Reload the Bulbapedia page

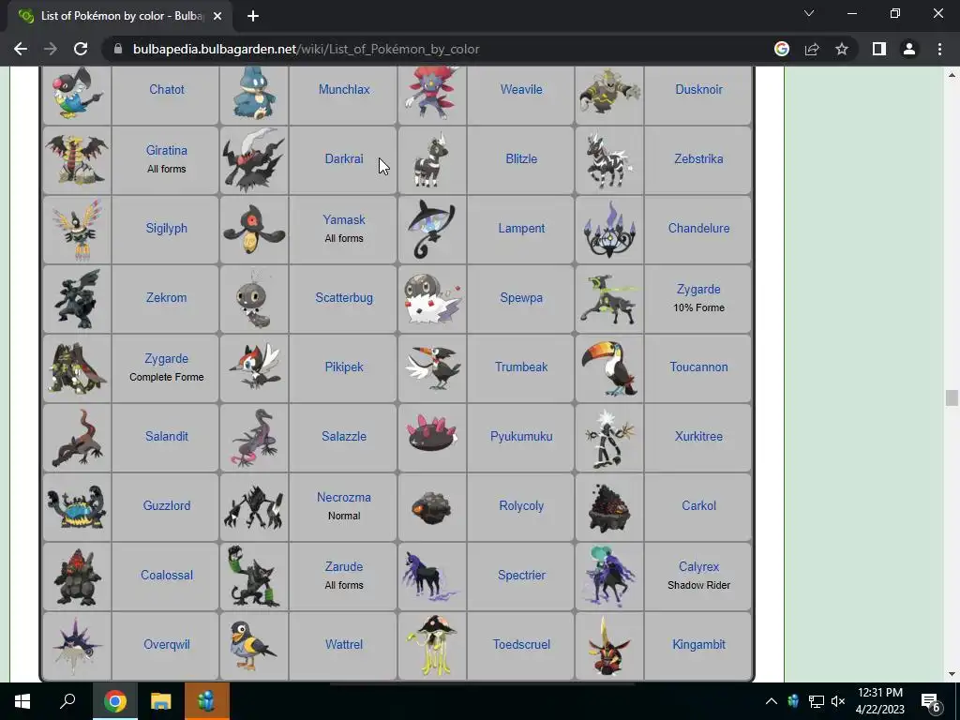pos(81,49)
